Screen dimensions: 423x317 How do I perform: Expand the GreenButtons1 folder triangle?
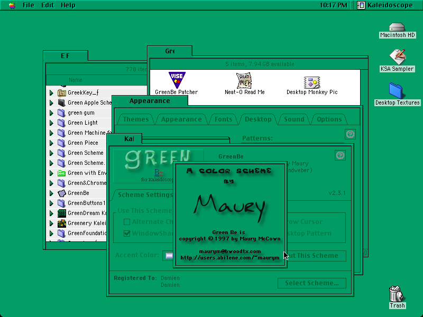tap(51, 203)
